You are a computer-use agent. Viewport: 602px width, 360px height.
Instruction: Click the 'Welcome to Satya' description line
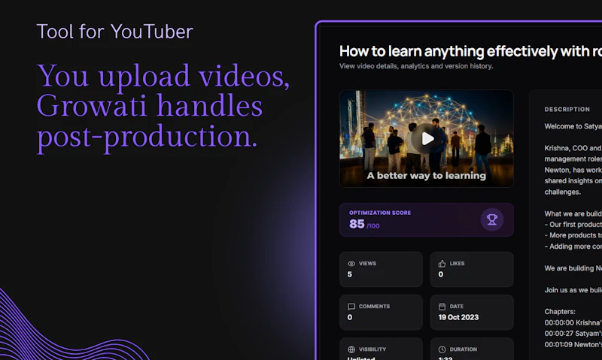point(573,126)
